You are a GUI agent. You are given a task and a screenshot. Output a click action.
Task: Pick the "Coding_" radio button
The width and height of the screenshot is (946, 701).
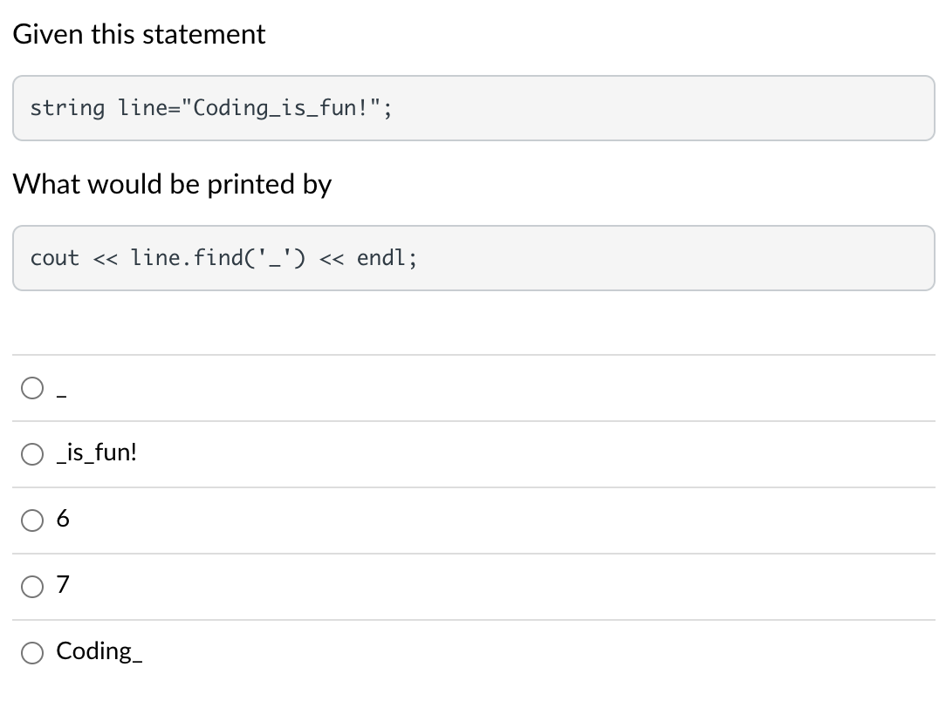point(32,653)
